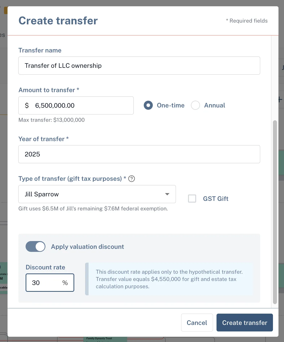The width and height of the screenshot is (284, 342).
Task: Click the help icon beside Type of transfer
Action: tap(131, 179)
